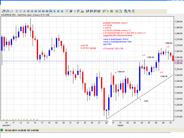Click the 1348.30 price label
This screenshot has width=184, height=138.
164,77
